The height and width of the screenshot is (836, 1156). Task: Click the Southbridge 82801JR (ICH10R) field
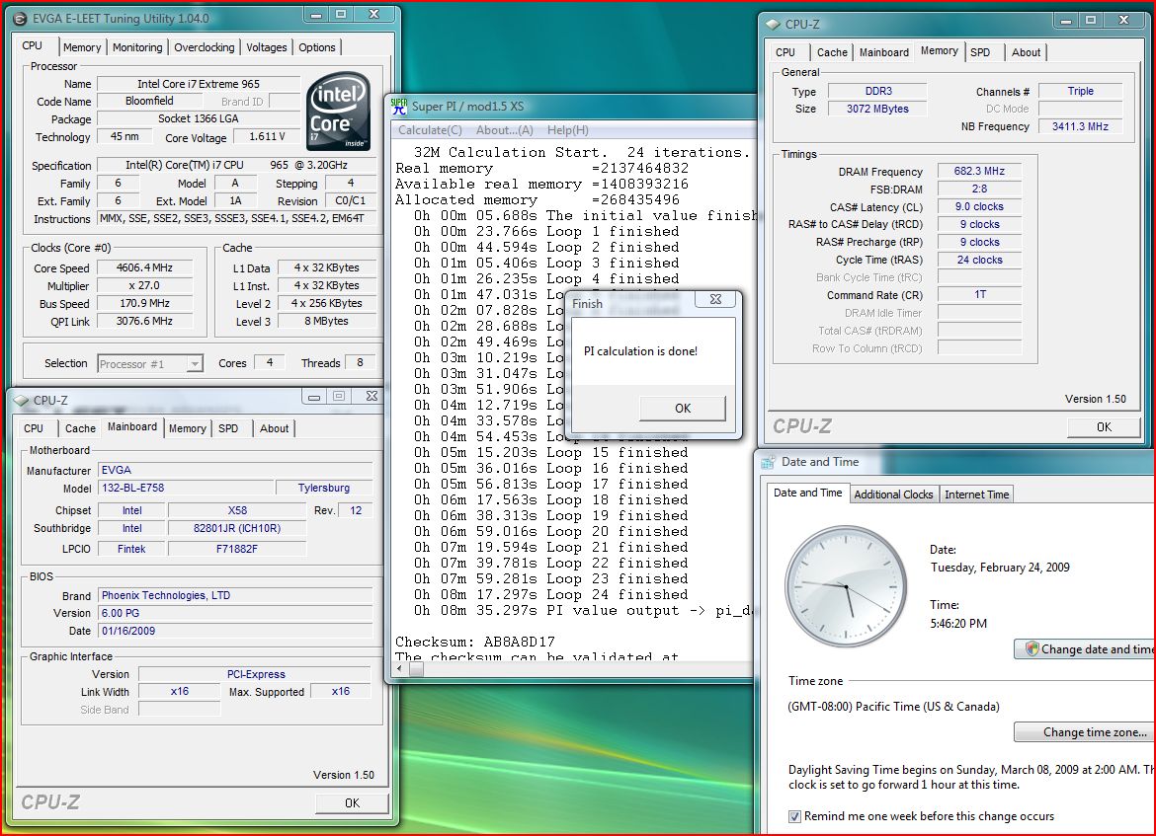click(x=237, y=528)
